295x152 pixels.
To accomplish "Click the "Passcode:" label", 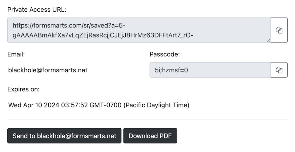I will coord(165,54).
